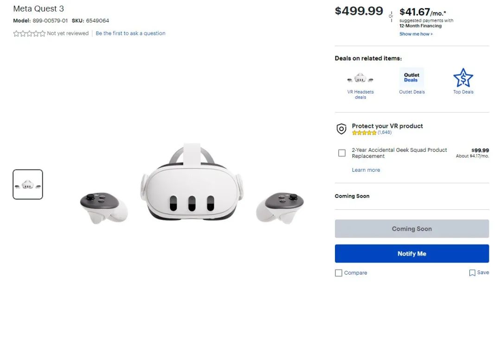Tick the 2-Year Accidental Geek Squad Replacement checkbox
The width and height of the screenshot is (501, 357).
pyautogui.click(x=342, y=153)
